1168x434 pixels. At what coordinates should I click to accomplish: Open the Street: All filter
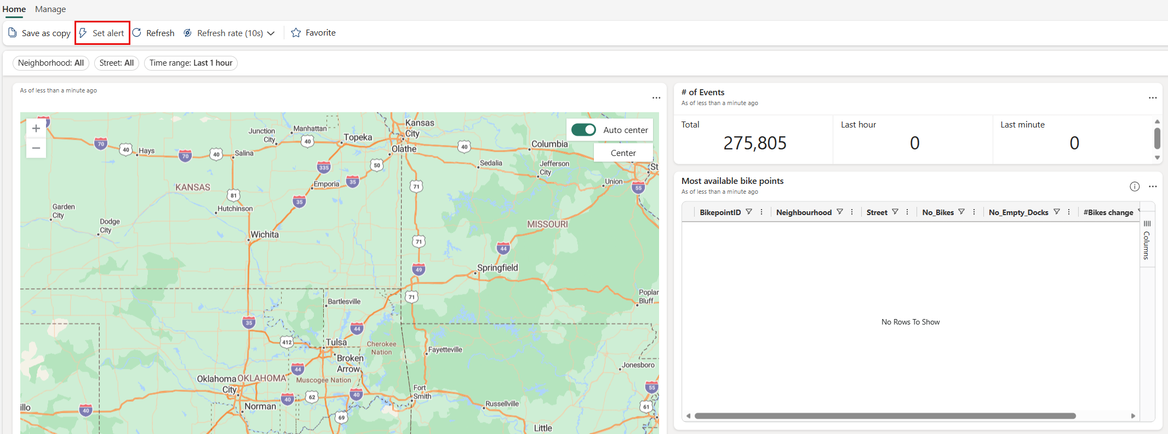coord(117,63)
